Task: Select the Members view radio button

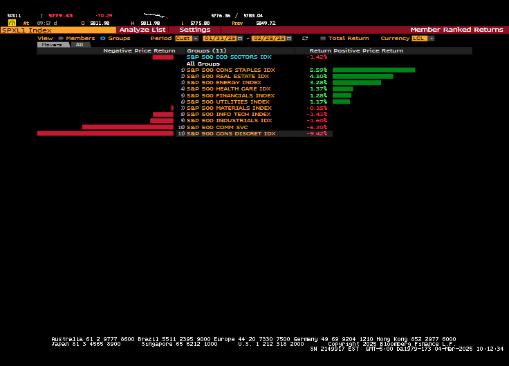Action: click(x=61, y=38)
